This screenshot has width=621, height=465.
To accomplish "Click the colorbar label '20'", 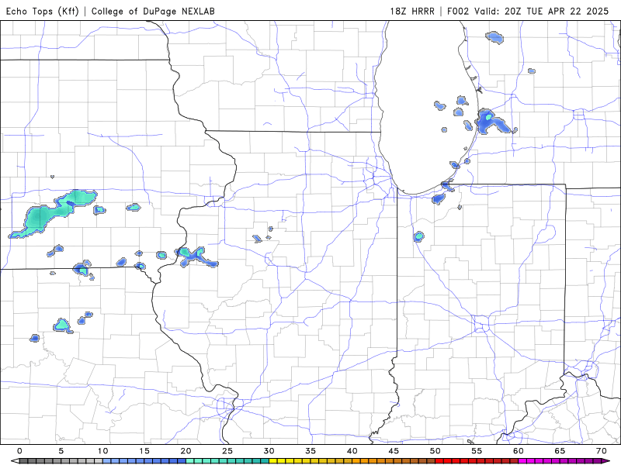I will click(186, 451).
